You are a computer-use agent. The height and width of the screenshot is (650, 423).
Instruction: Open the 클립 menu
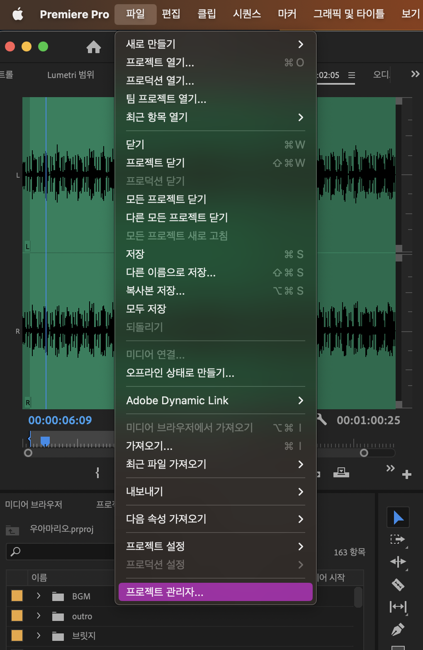pos(207,14)
